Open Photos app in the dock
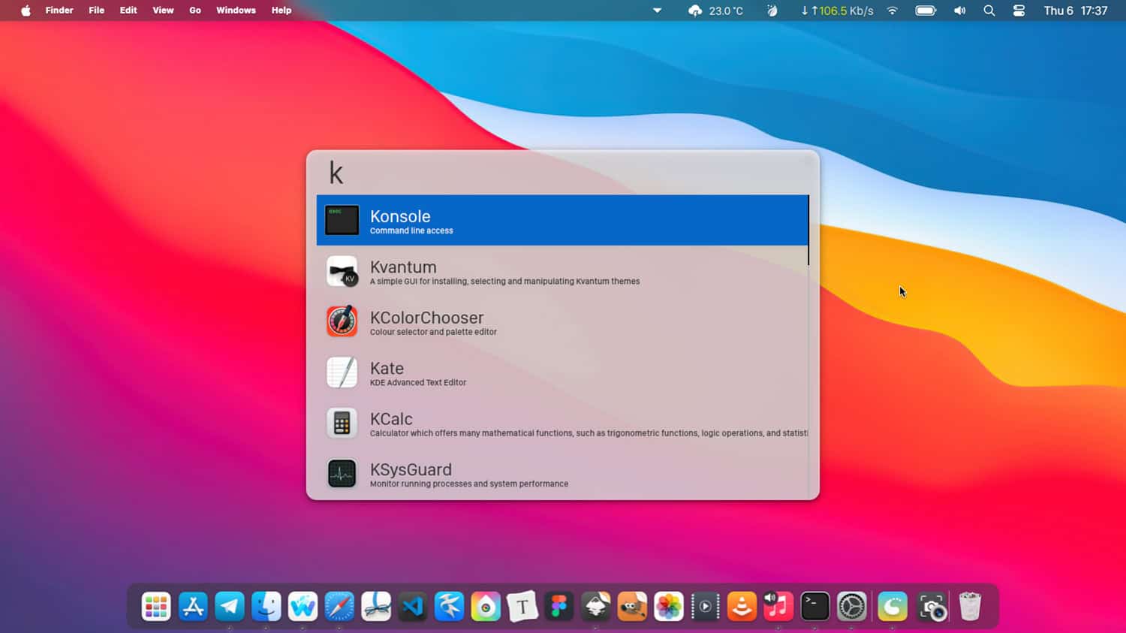 (669, 607)
